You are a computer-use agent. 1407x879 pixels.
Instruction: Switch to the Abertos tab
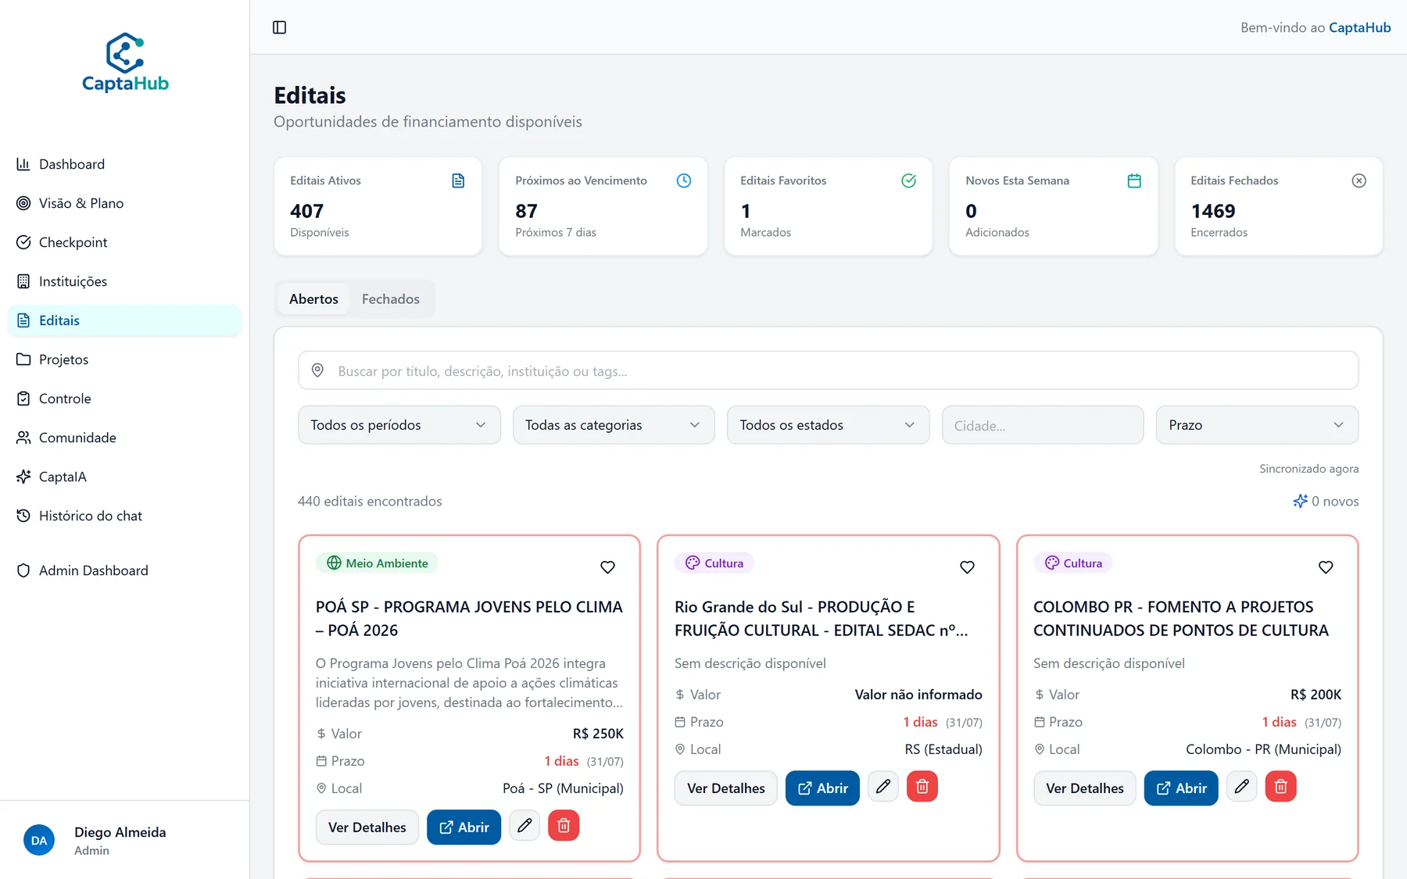313,299
